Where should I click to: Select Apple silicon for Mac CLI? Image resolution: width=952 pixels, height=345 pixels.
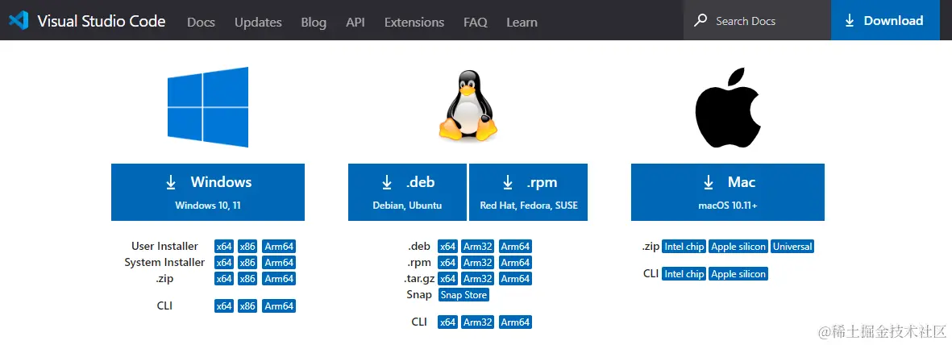(x=739, y=274)
